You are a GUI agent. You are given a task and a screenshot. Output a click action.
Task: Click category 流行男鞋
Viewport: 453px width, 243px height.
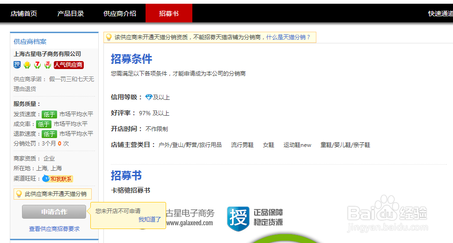pyautogui.click(x=242, y=145)
